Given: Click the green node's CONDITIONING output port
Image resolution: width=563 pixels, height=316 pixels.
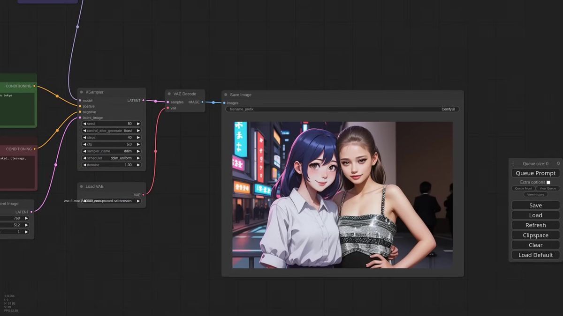Looking at the screenshot, I should 34,86.
